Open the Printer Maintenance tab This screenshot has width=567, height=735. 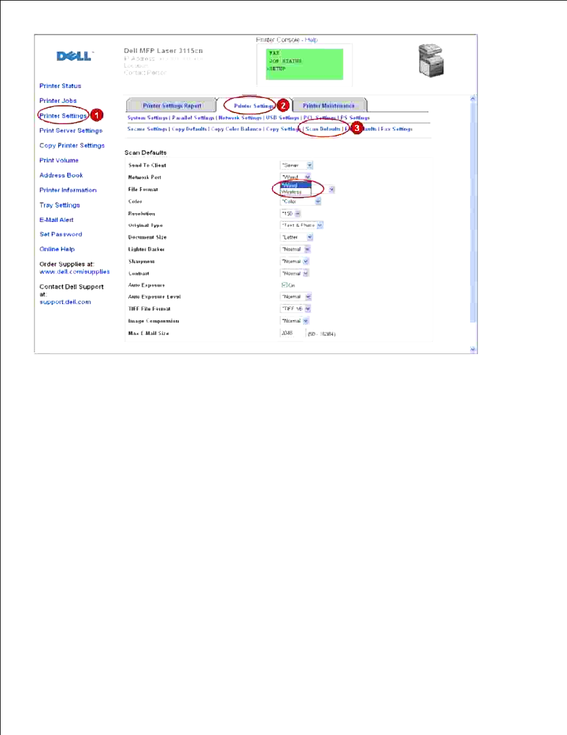pyautogui.click(x=329, y=106)
